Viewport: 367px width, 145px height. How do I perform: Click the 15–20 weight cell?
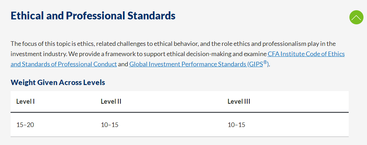pos(25,125)
